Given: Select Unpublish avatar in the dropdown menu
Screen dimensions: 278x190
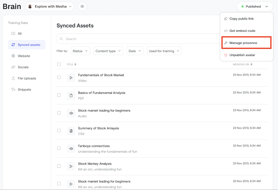Looking at the screenshot, I should click(242, 55).
